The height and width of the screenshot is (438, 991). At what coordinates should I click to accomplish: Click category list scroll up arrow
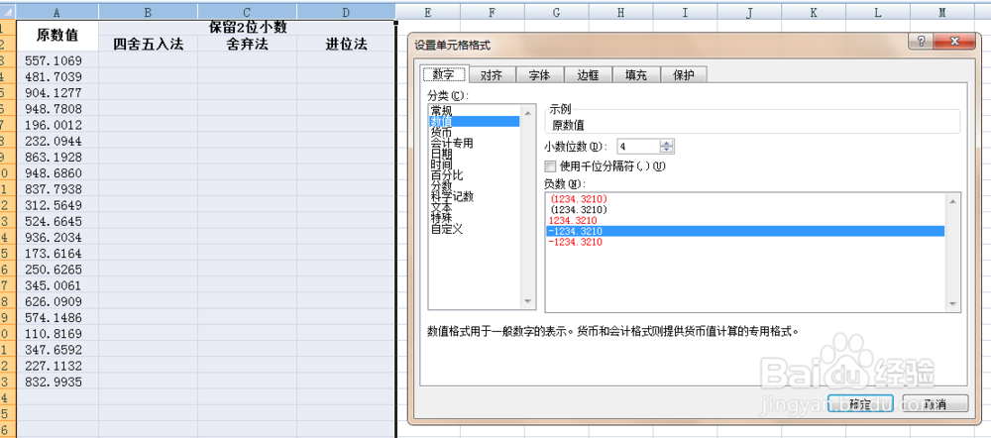pyautogui.click(x=528, y=113)
